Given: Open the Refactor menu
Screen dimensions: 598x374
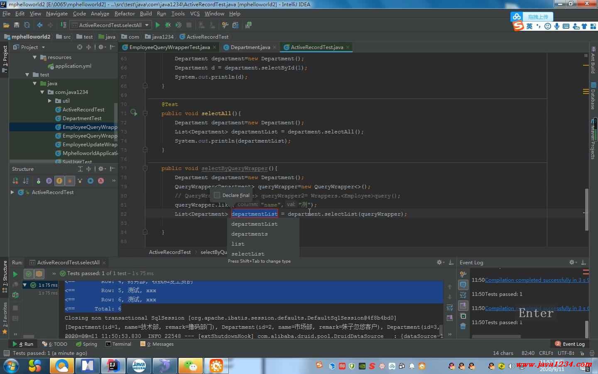Looking at the screenshot, I should 125,14.
